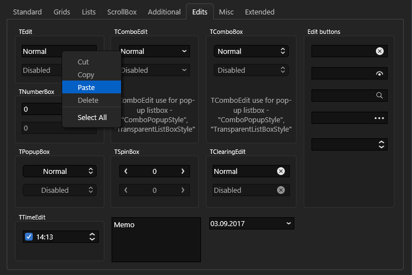Choose Paste from the context menu
Image resolution: width=412 pixels, height=275 pixels.
(x=92, y=87)
